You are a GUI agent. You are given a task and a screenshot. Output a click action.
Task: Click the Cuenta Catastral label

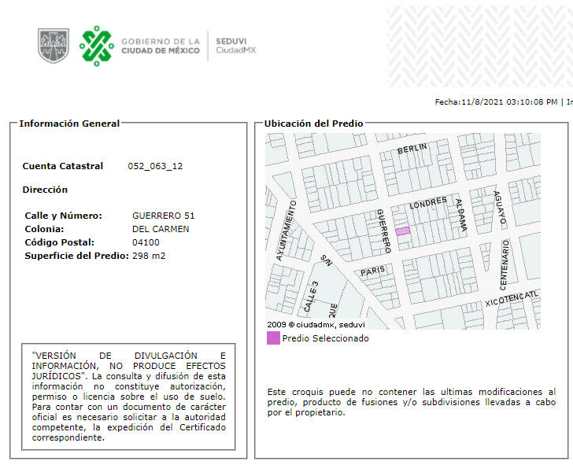[x=63, y=166]
